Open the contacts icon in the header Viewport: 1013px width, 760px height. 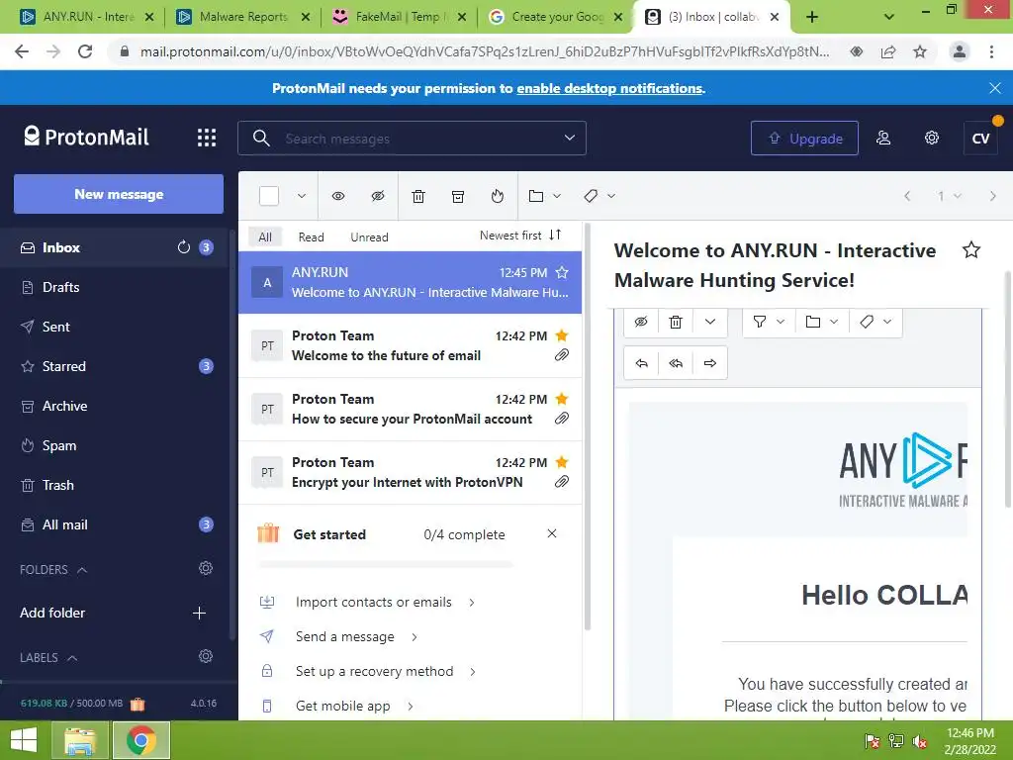coord(883,138)
